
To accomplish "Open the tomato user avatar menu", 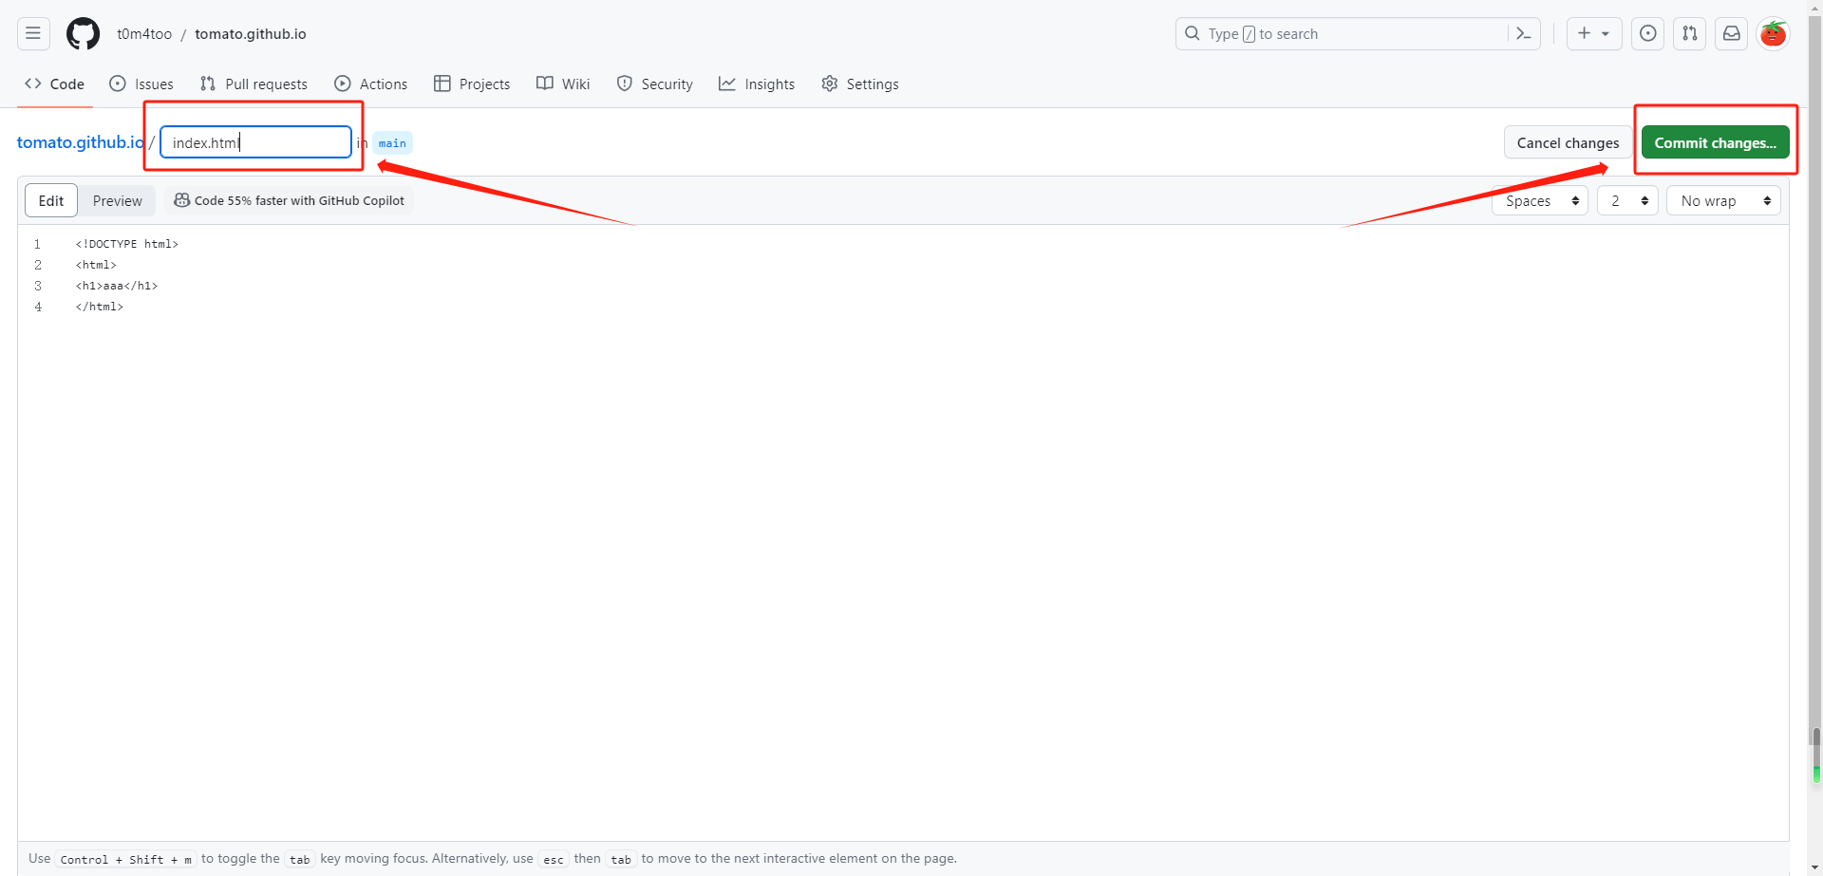I will tap(1772, 34).
